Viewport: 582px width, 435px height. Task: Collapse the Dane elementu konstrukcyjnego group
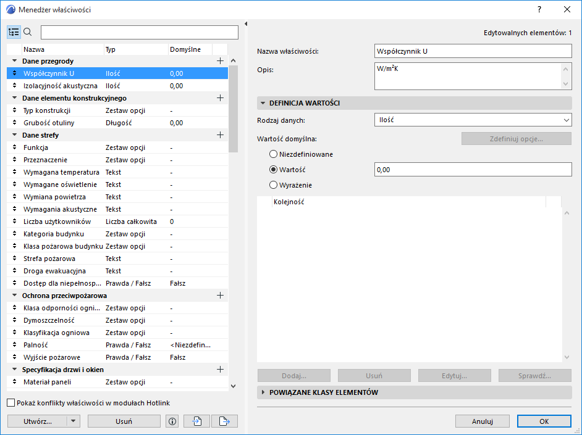click(x=14, y=98)
